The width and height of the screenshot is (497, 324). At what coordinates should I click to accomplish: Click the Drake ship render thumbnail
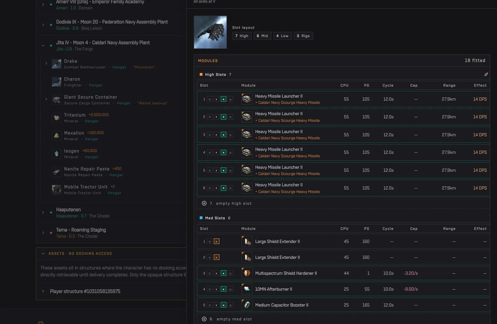coord(210,32)
